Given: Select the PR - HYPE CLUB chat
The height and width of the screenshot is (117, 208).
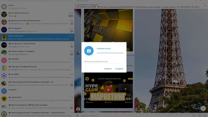Looking at the screenshot, I should tap(37, 37).
